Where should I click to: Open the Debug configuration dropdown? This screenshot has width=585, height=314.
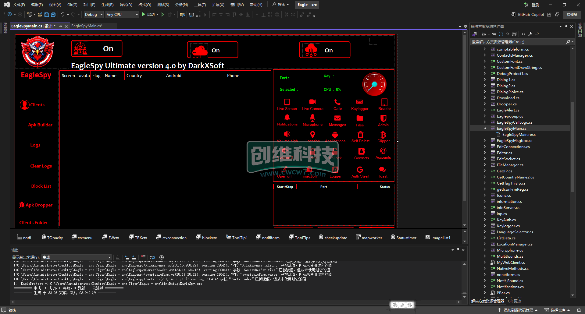94,14
